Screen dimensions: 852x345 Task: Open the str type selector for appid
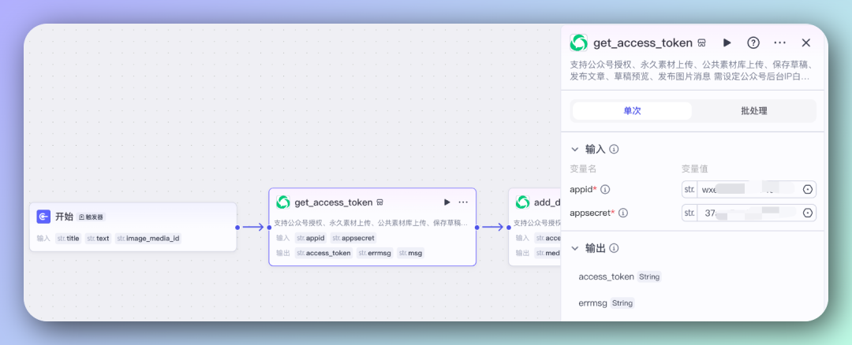[689, 189]
